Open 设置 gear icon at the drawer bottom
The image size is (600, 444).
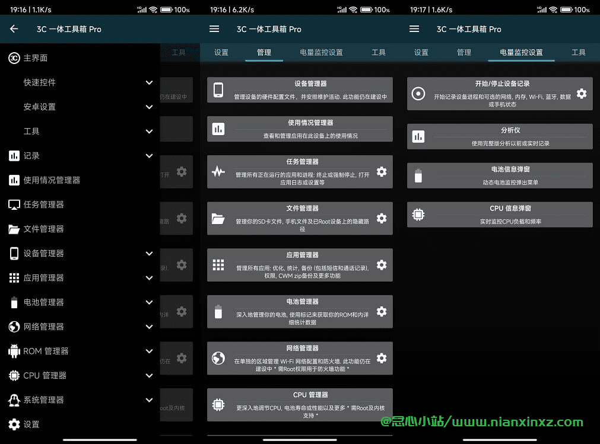click(x=14, y=424)
